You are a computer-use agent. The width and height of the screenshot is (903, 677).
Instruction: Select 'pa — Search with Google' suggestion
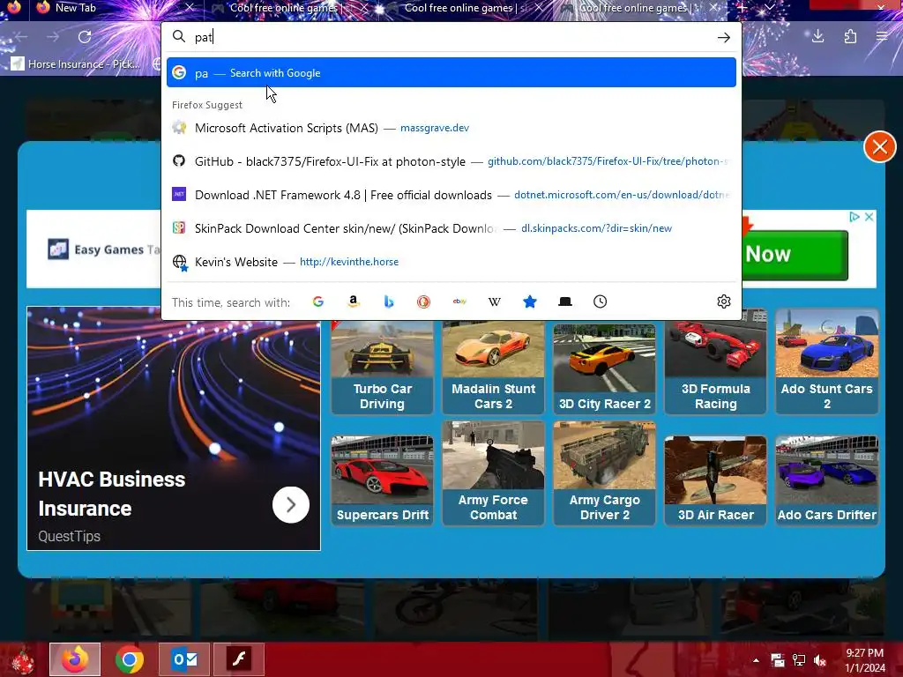coord(451,72)
